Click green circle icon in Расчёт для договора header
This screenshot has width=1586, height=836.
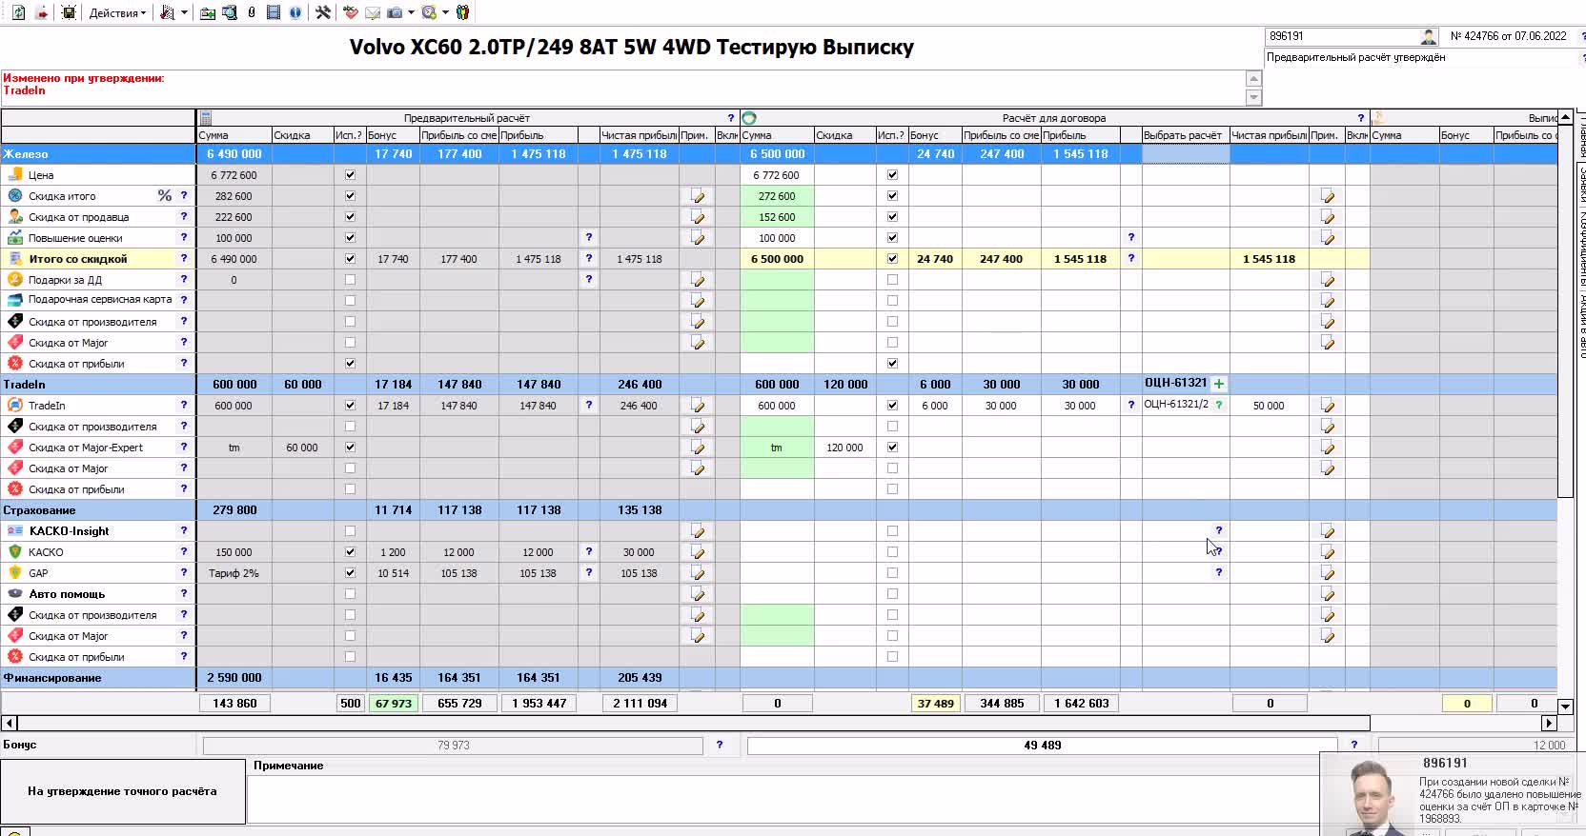click(x=749, y=118)
